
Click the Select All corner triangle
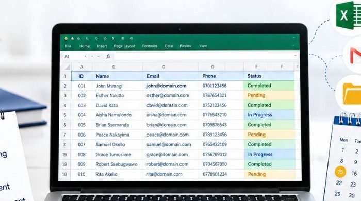(67, 67)
